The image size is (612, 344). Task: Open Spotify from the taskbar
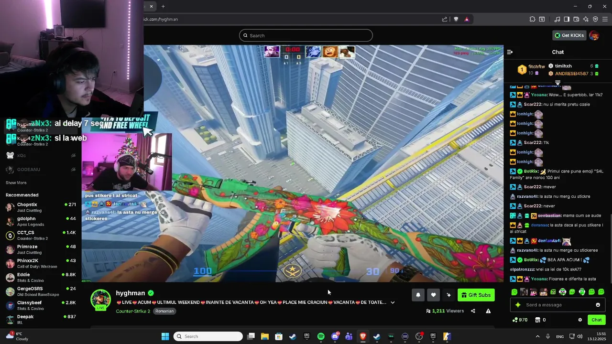(x=321, y=336)
